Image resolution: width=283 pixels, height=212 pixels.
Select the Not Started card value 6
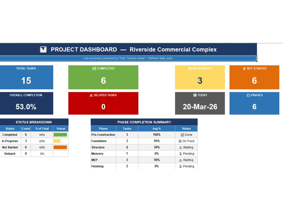click(x=254, y=81)
